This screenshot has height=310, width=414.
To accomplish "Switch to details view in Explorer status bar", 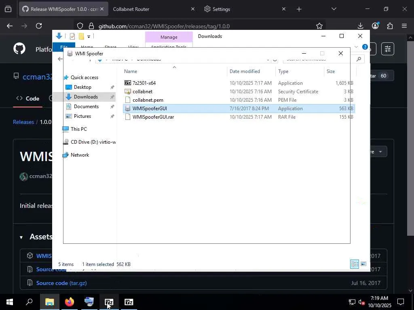I will tap(354, 264).
